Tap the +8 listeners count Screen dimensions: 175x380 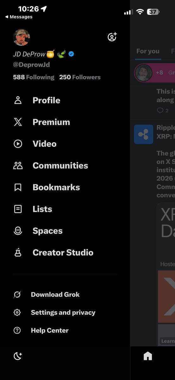point(160,73)
